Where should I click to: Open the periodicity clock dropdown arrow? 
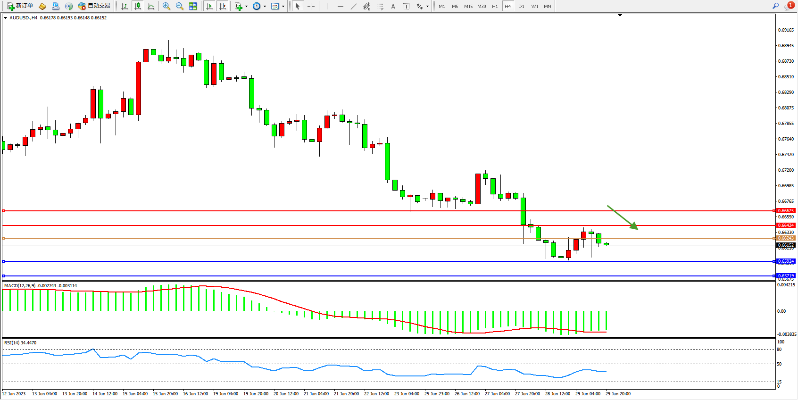click(265, 7)
